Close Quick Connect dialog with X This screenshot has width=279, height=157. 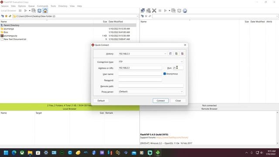point(185,45)
